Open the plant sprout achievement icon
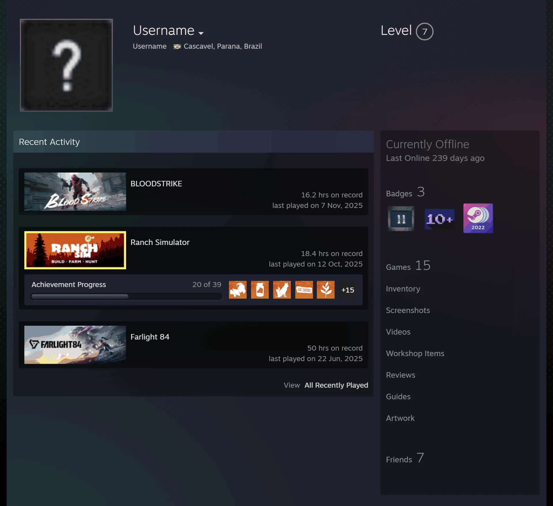Screen dimensions: 553x506 (x=326, y=290)
